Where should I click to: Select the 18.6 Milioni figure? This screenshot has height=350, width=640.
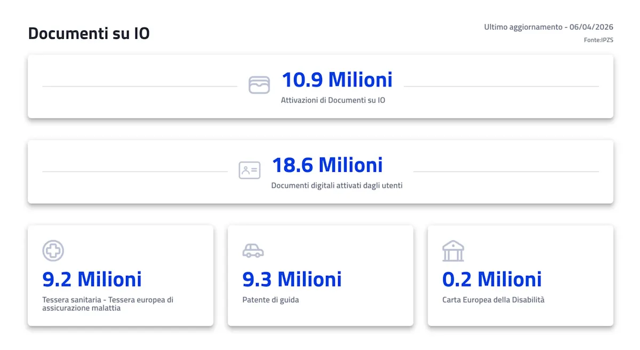327,165
